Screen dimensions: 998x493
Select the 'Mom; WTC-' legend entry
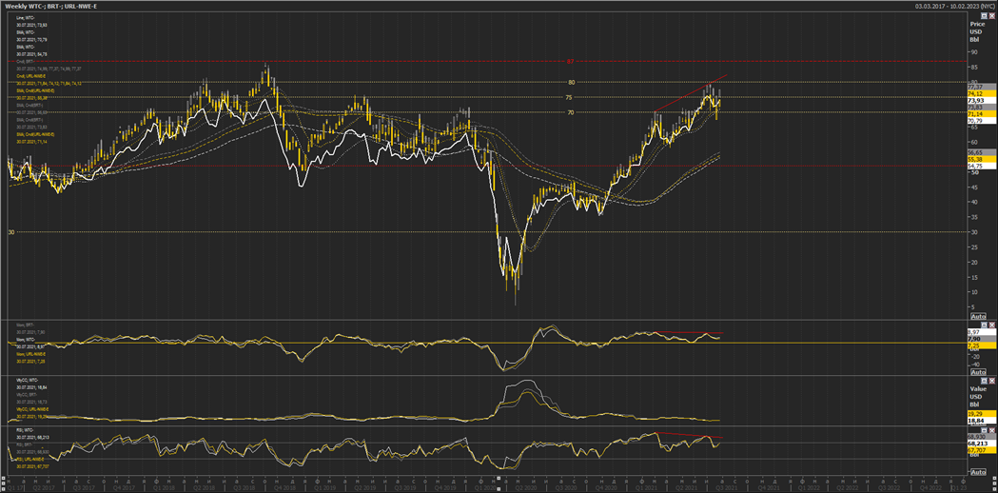[26, 340]
